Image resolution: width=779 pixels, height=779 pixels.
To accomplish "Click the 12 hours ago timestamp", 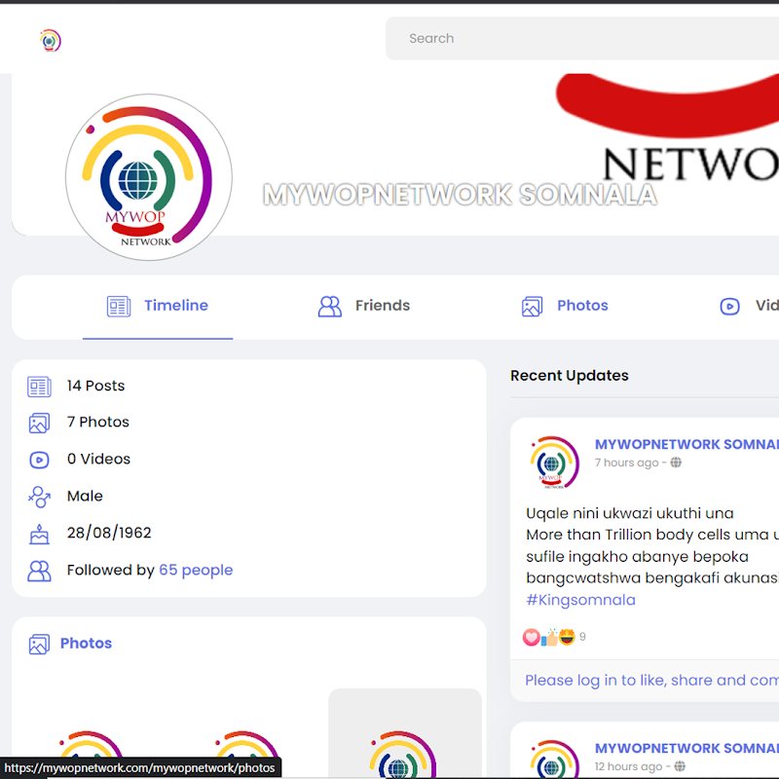I will [628, 766].
